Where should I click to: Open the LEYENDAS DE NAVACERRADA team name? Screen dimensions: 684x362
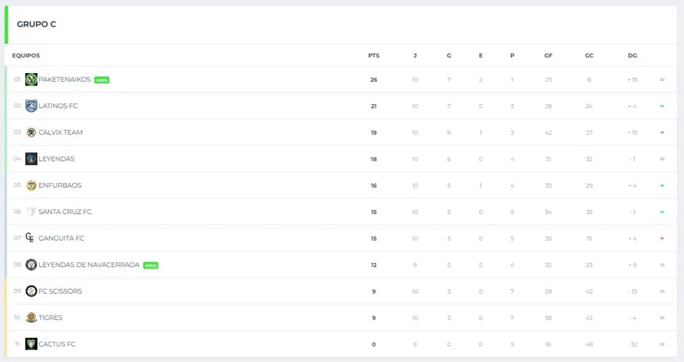89,265
